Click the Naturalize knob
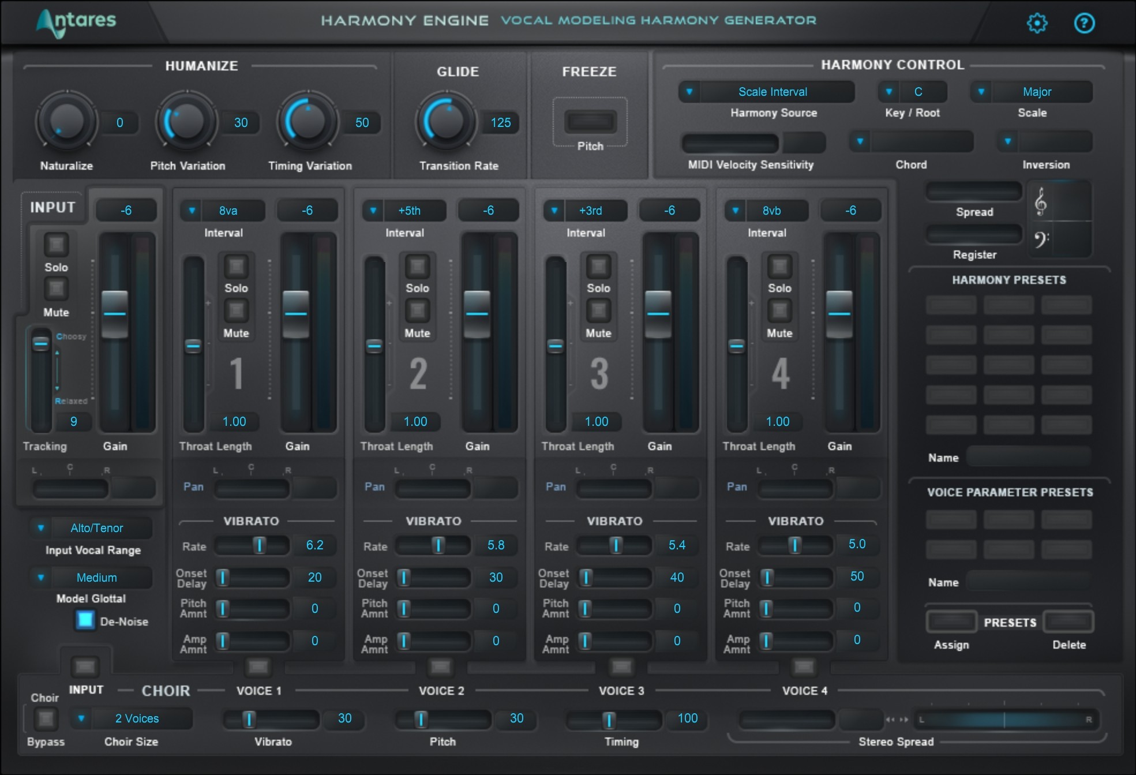Viewport: 1136px width, 775px height. [67, 122]
